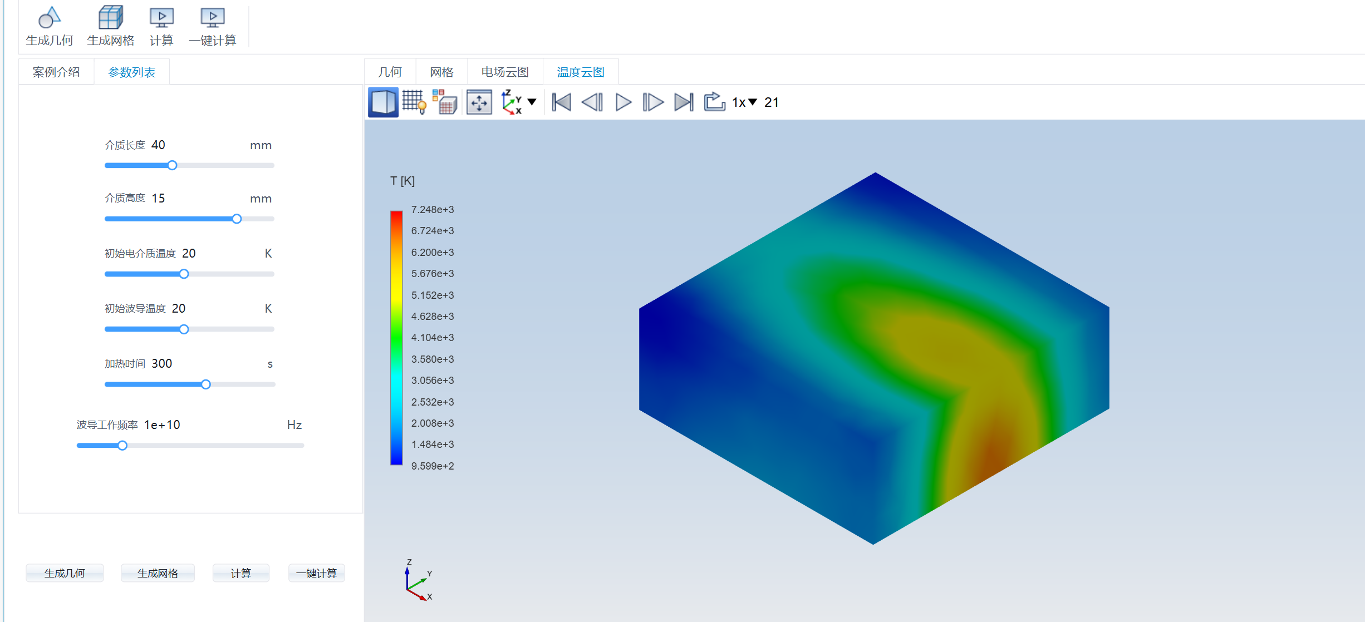Viewport: 1365px width, 622px height.
Task: Click the 介质长度 value 40
Action: pyautogui.click(x=158, y=145)
